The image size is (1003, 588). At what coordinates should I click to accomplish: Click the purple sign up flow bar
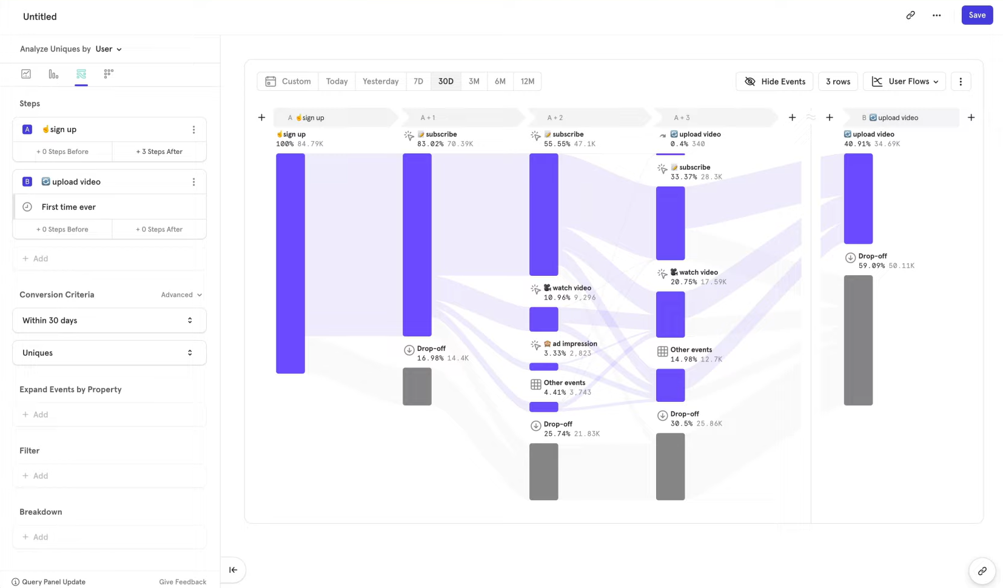(x=290, y=263)
